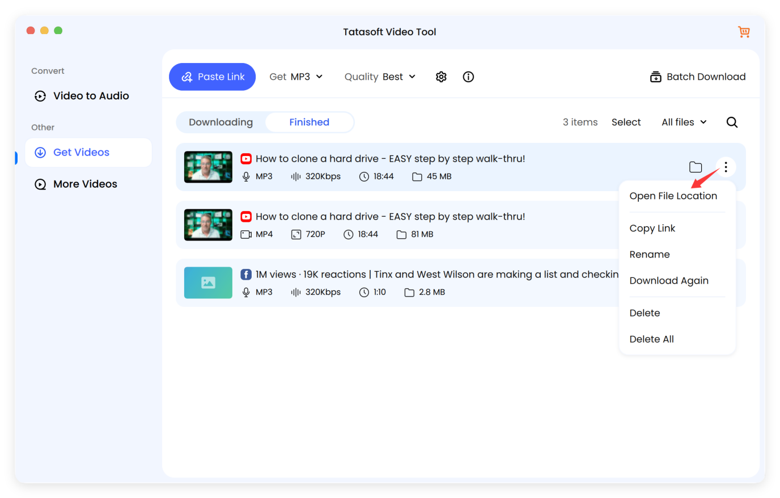Screen dimensions: 780x498
Task: Click the three-dot options icon
Action: pos(726,167)
